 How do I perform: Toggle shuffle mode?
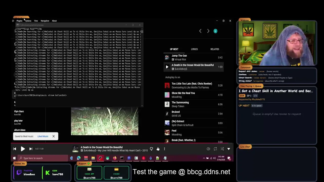(222, 149)
